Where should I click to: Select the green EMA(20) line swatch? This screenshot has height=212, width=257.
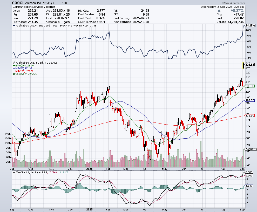pyautogui.click(x=14, y=66)
